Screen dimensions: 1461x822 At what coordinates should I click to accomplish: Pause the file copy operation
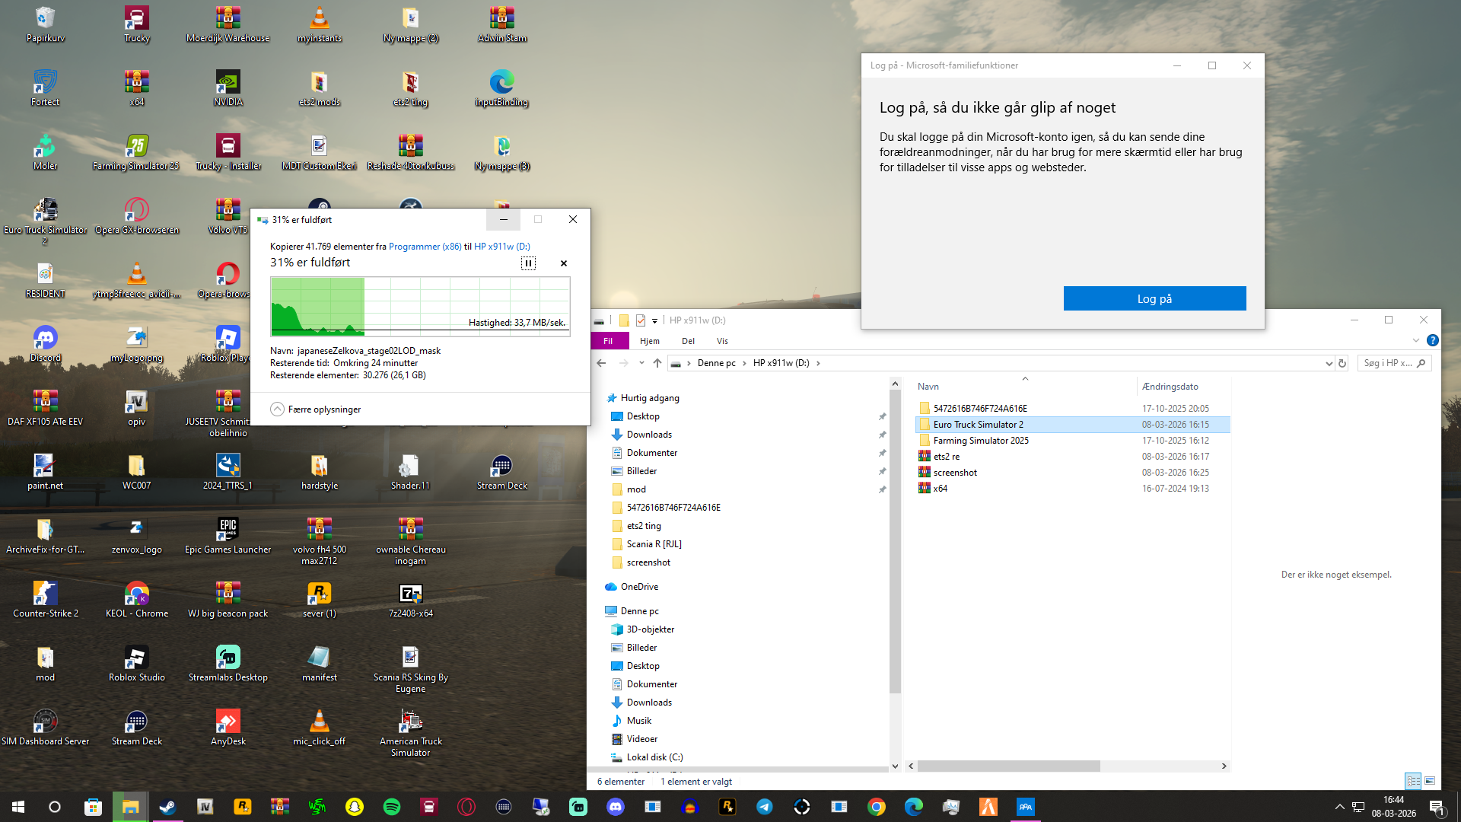click(528, 263)
